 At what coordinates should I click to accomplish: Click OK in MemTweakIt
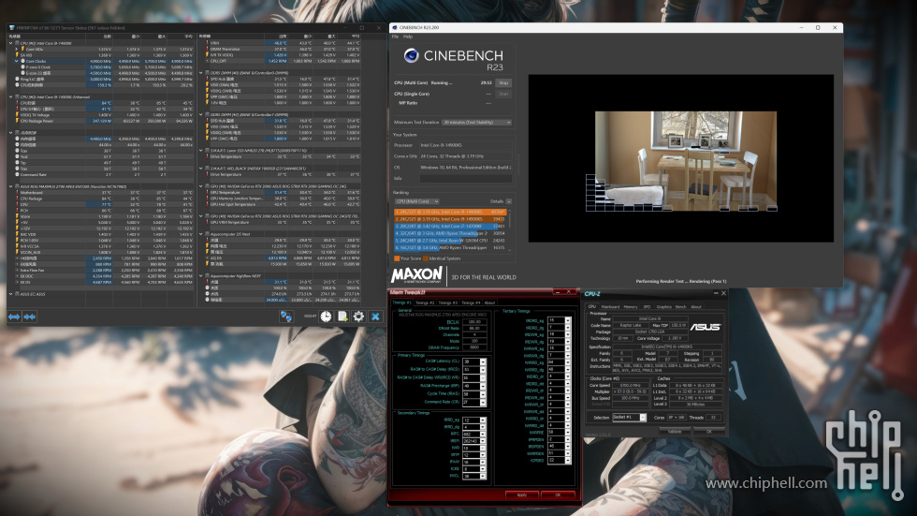coord(558,495)
